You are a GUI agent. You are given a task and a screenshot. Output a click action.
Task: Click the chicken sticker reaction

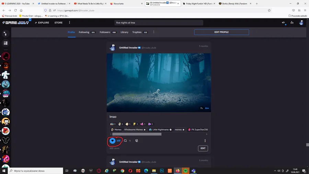pyautogui.click(x=128, y=124)
